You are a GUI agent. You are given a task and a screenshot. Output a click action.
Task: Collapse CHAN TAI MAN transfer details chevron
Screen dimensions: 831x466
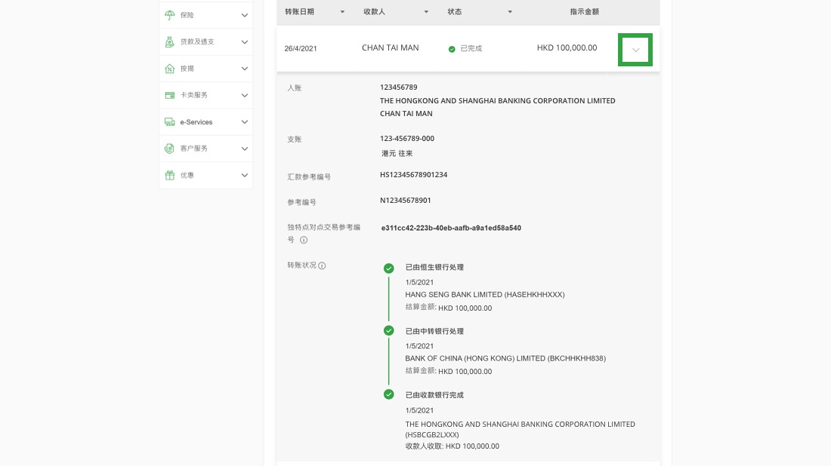click(635, 50)
